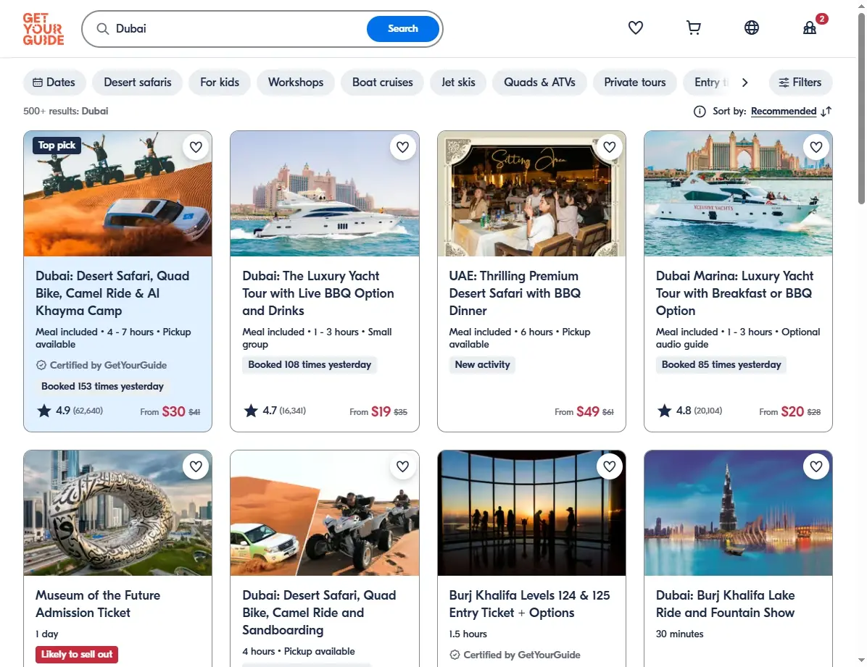Viewport: 867px width, 667px height.
Task: Click the 'Likely to sell out' badge
Action: (77, 654)
